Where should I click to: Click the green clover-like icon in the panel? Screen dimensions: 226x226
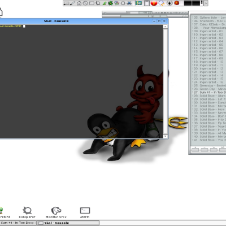[x=110, y=3]
